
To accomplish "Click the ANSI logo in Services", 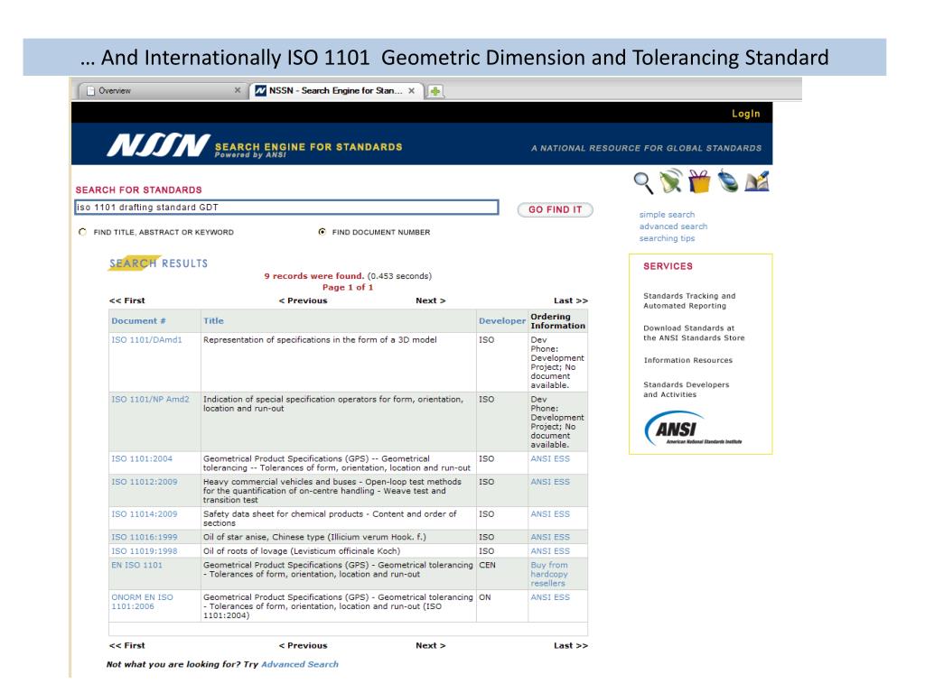I will 691,429.
